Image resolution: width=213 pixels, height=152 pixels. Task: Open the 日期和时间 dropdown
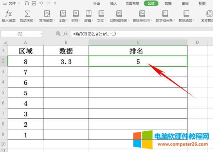click(128, 20)
